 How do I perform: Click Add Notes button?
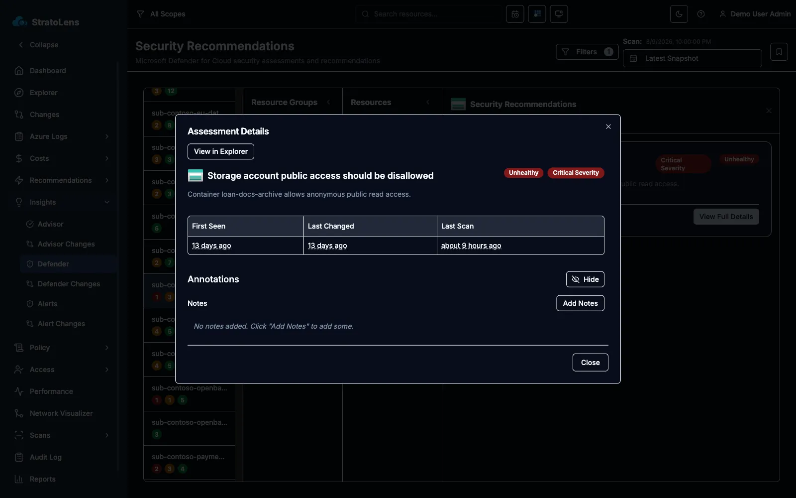580,303
